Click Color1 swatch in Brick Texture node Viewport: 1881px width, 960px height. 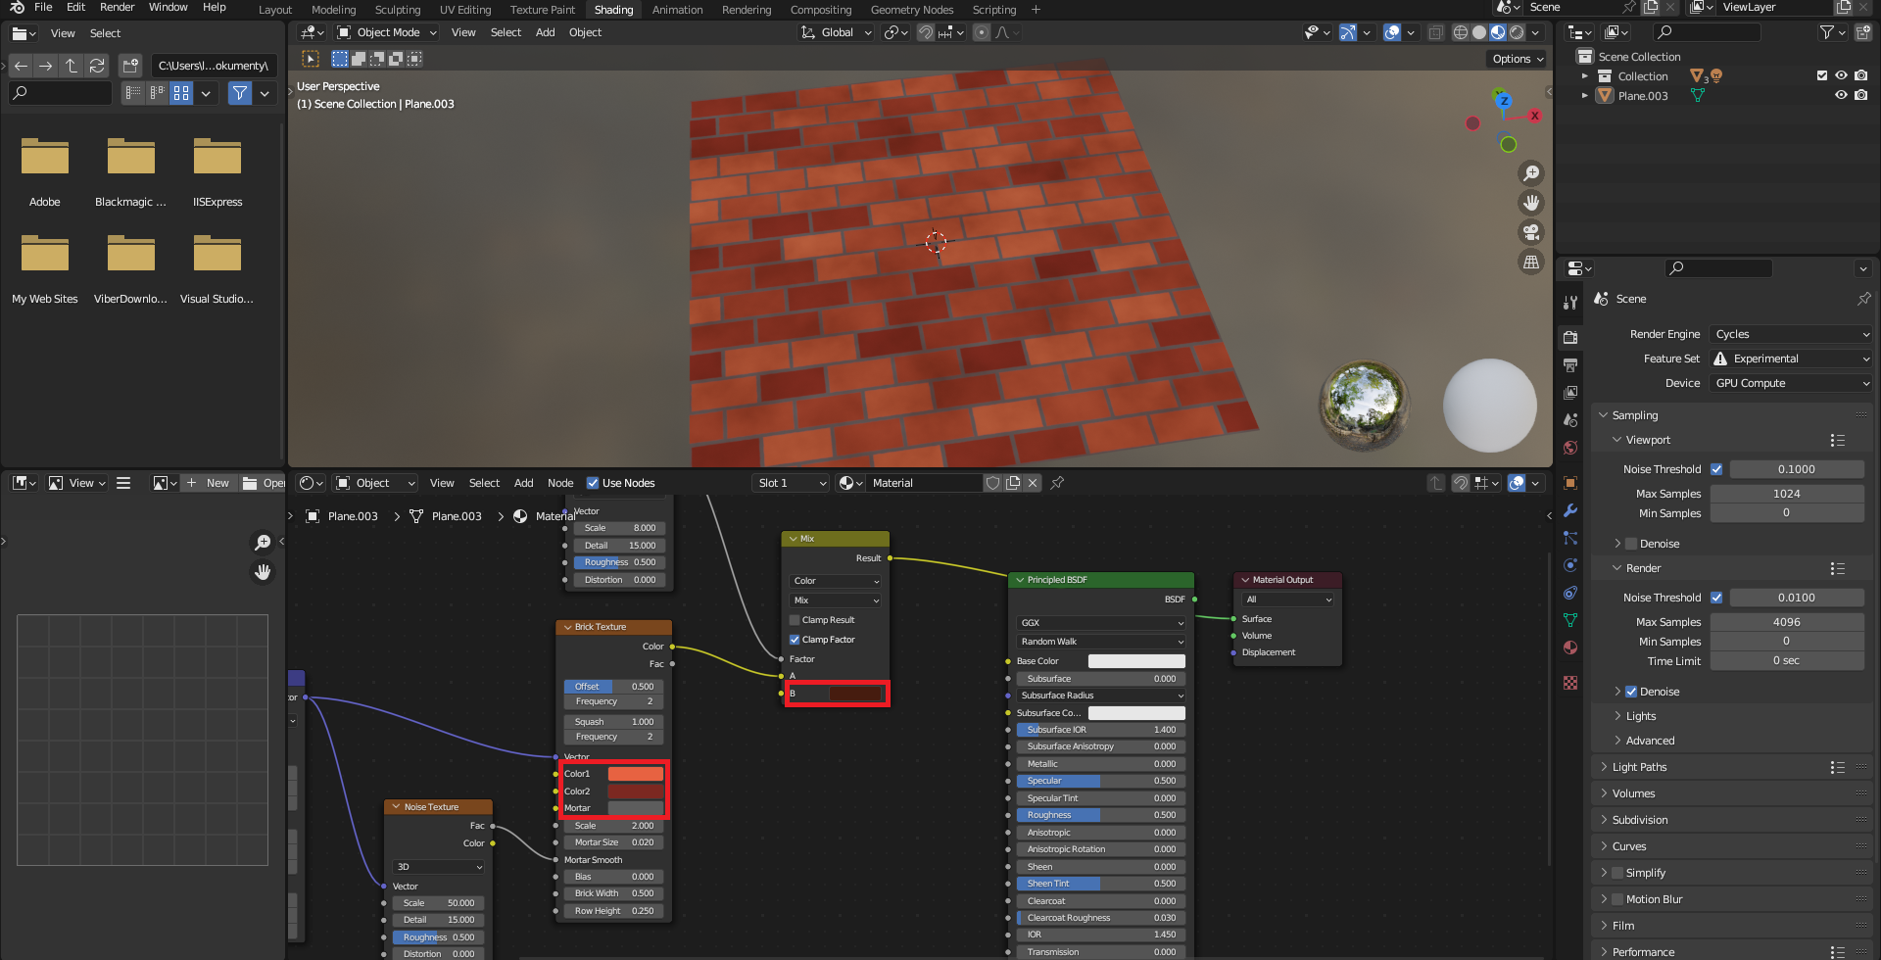[x=635, y=774]
